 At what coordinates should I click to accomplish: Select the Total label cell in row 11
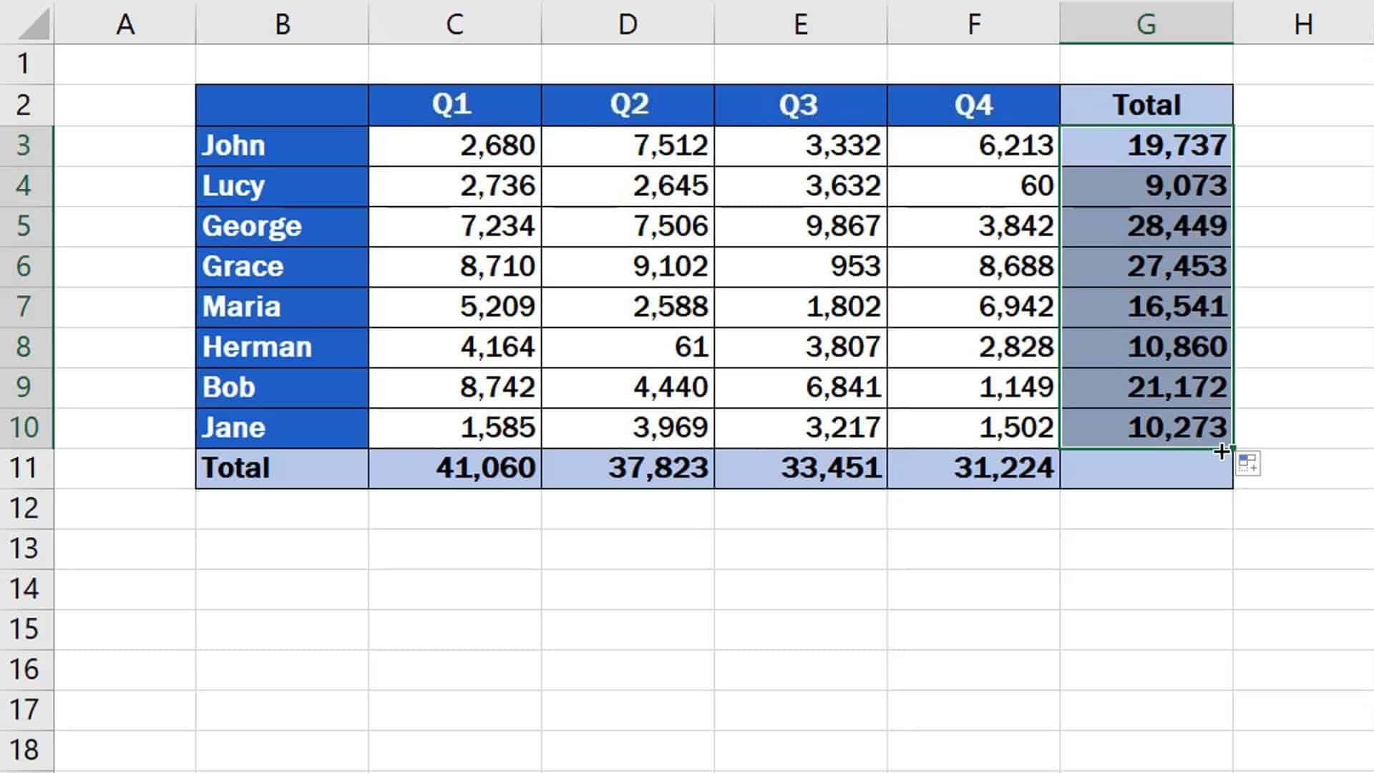tap(281, 467)
